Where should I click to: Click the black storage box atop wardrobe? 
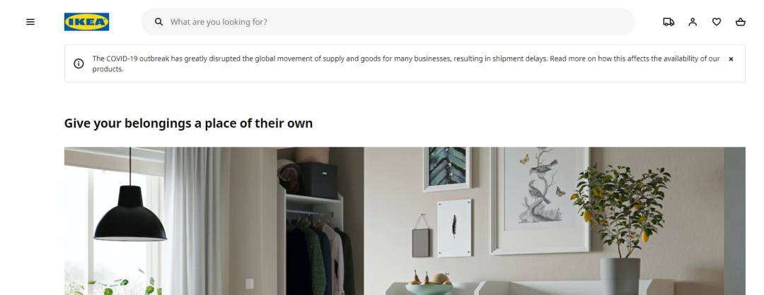(x=317, y=181)
